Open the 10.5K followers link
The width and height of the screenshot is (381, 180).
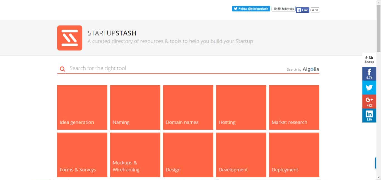pyautogui.click(x=283, y=9)
